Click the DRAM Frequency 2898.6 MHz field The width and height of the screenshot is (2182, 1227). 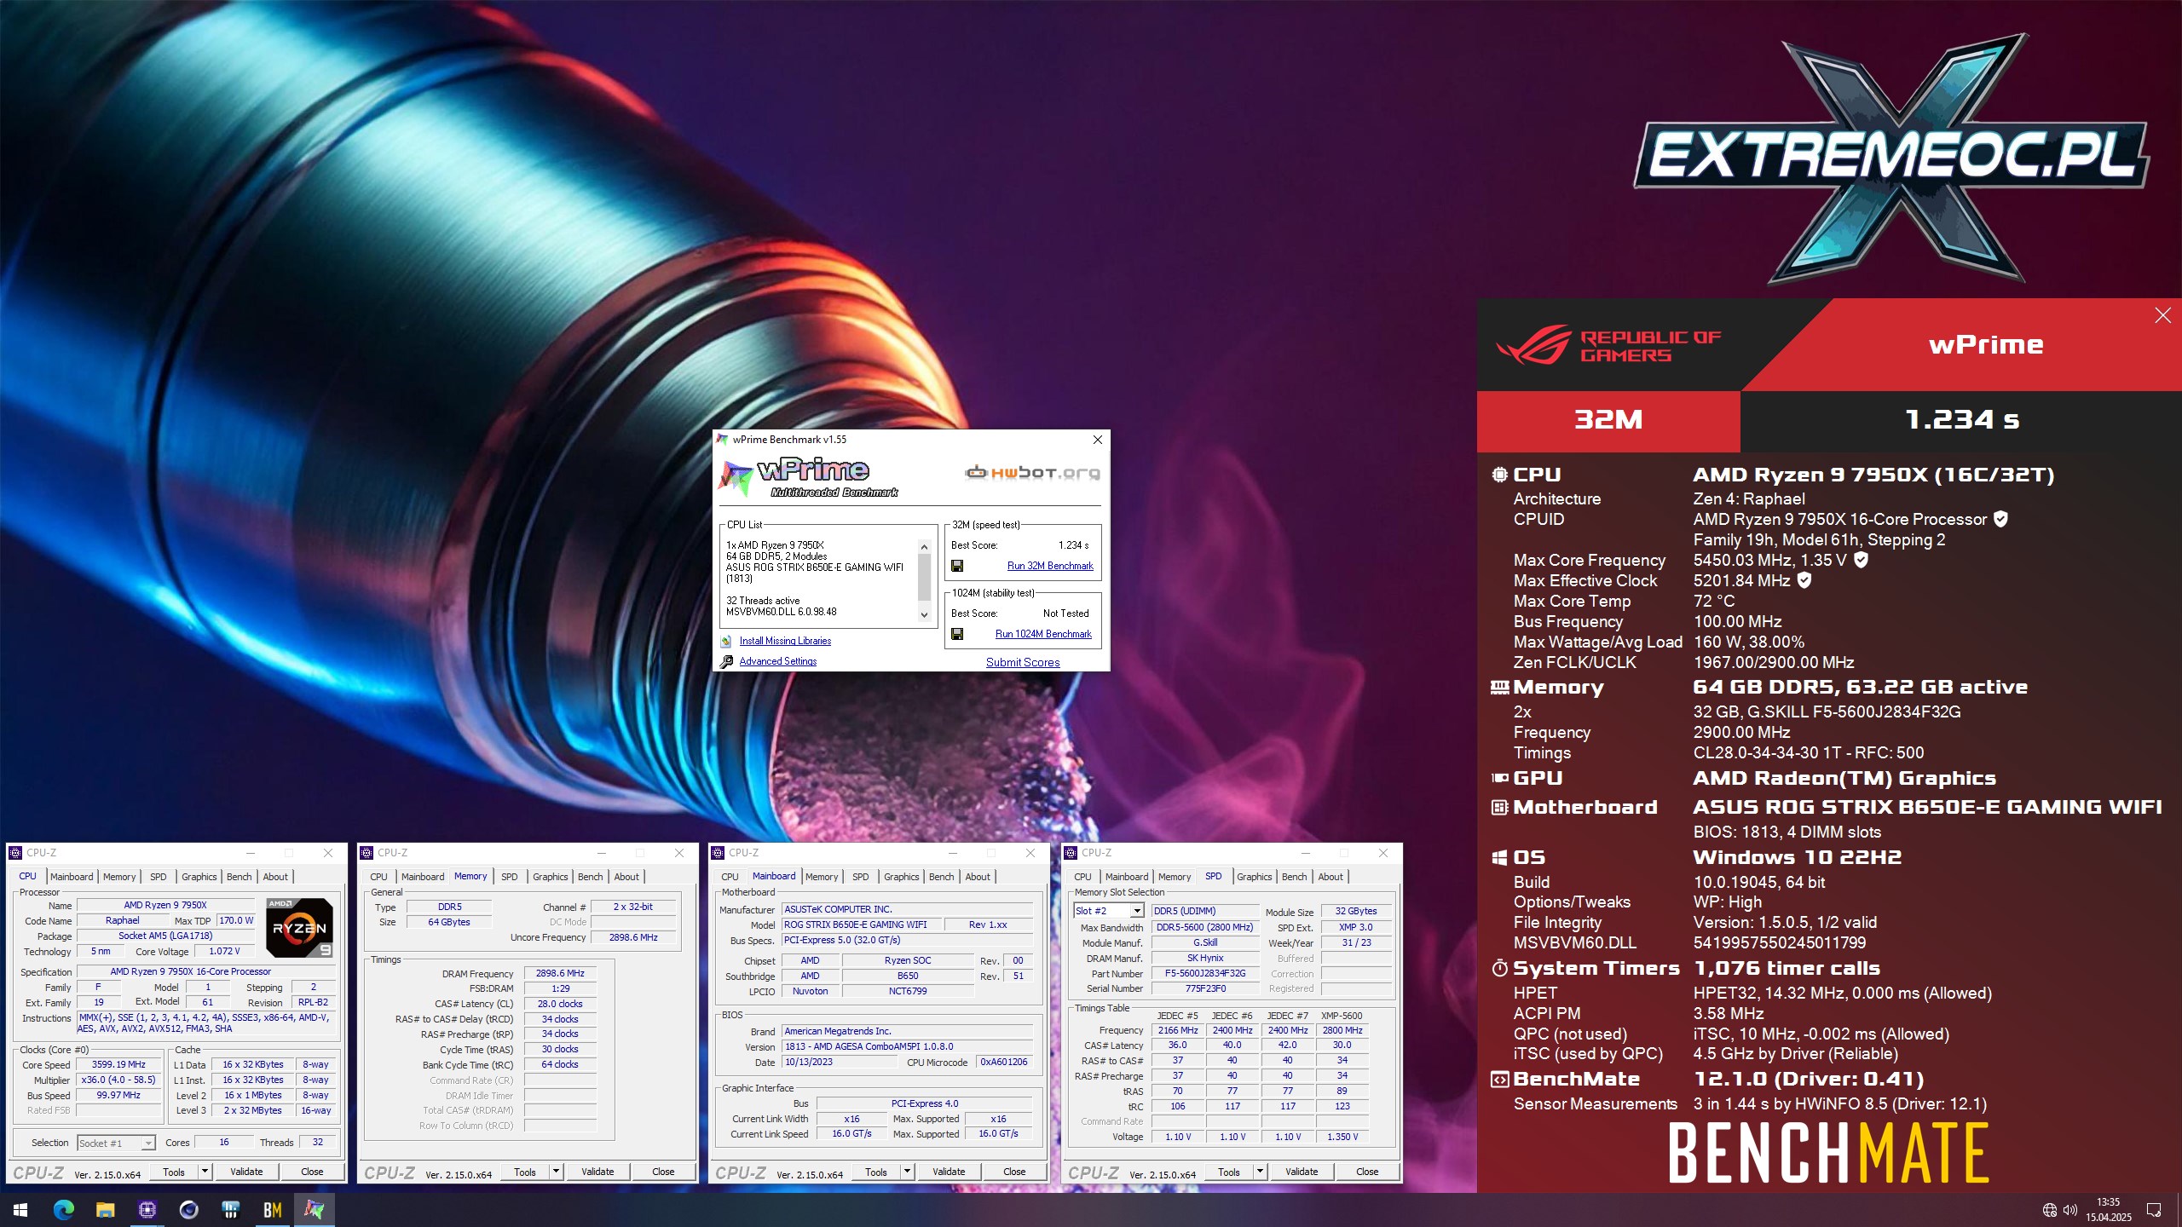tap(560, 973)
